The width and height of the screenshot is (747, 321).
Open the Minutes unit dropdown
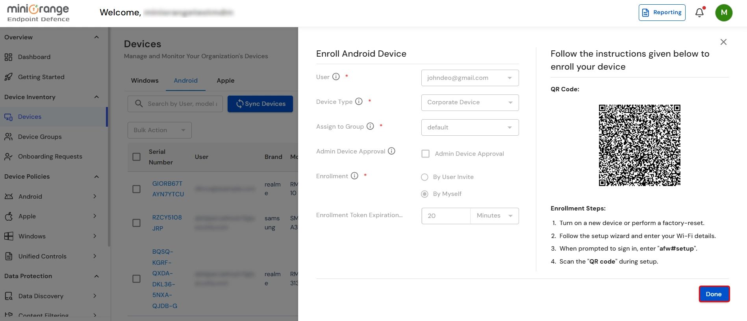(x=494, y=216)
